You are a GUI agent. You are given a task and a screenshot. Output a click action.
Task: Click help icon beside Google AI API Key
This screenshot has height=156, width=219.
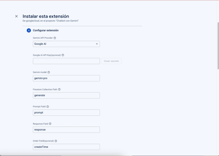[63, 55]
